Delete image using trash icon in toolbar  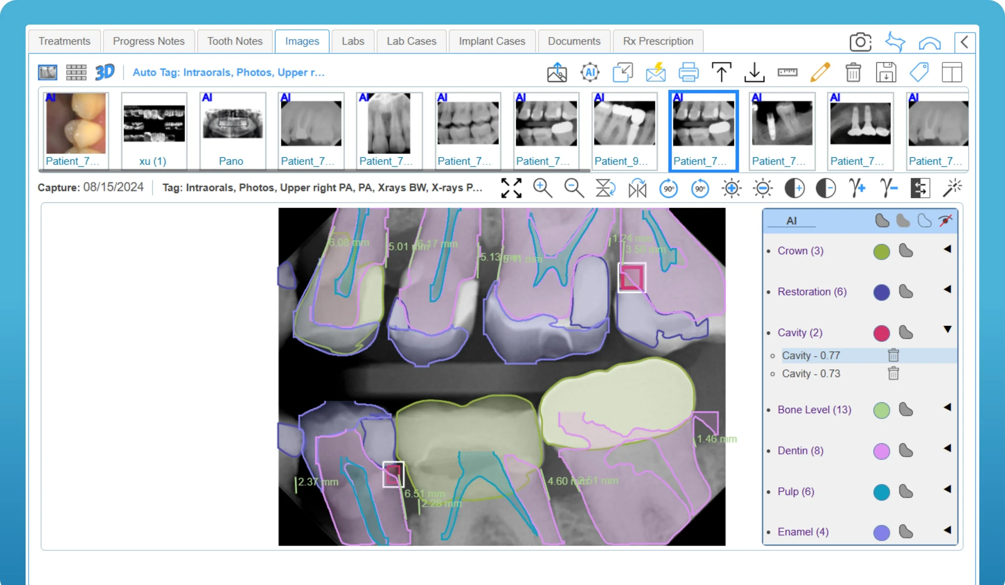(853, 72)
